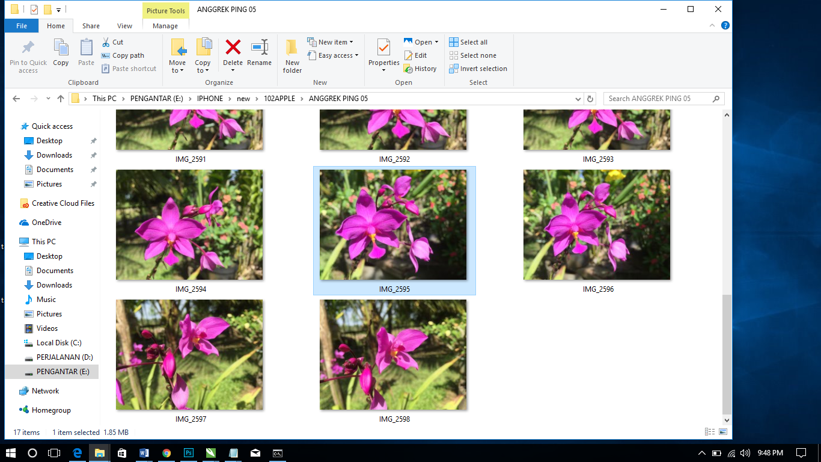Select Quick access in navigation pane
Screen dimensions: 821x462
pos(52,126)
